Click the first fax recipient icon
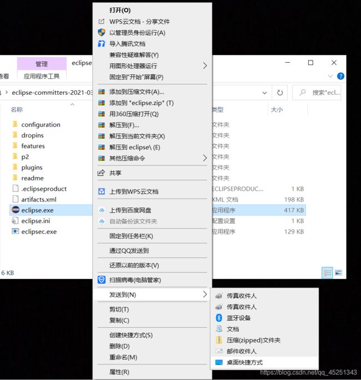The width and height of the screenshot is (361, 380). 219,296
